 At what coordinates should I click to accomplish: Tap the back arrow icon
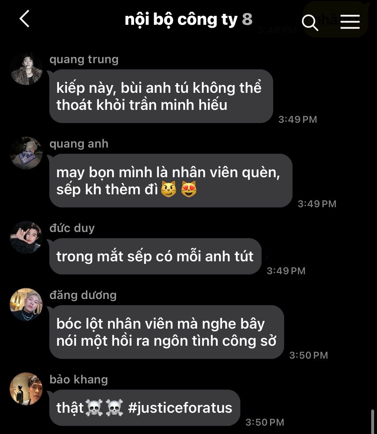(25, 19)
